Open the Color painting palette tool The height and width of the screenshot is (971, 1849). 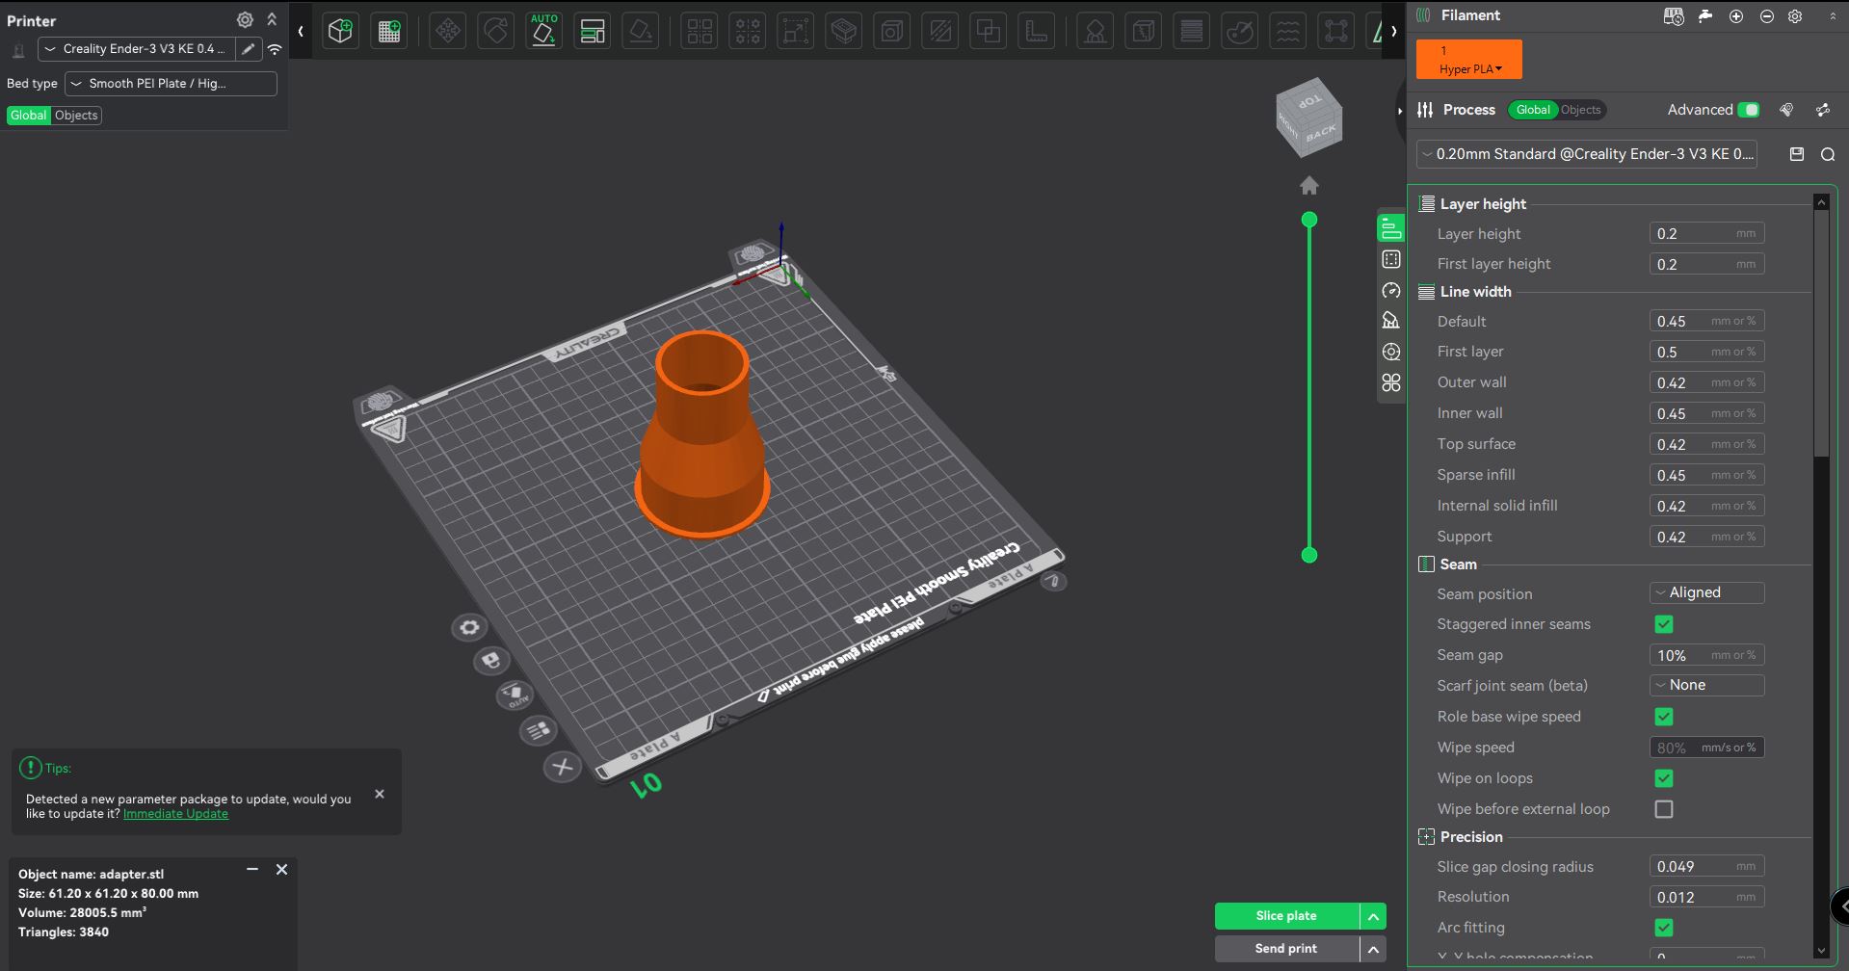pos(1239,31)
